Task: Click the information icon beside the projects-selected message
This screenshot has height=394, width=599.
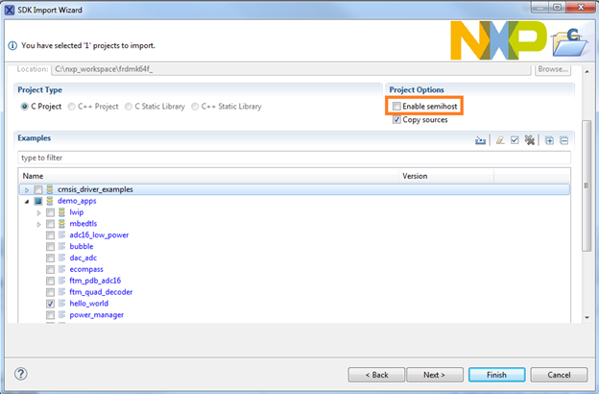Action: point(12,45)
